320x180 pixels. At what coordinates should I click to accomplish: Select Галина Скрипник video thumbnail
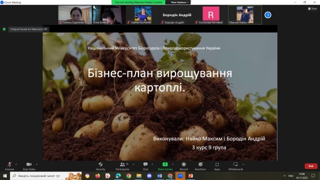click(75, 15)
